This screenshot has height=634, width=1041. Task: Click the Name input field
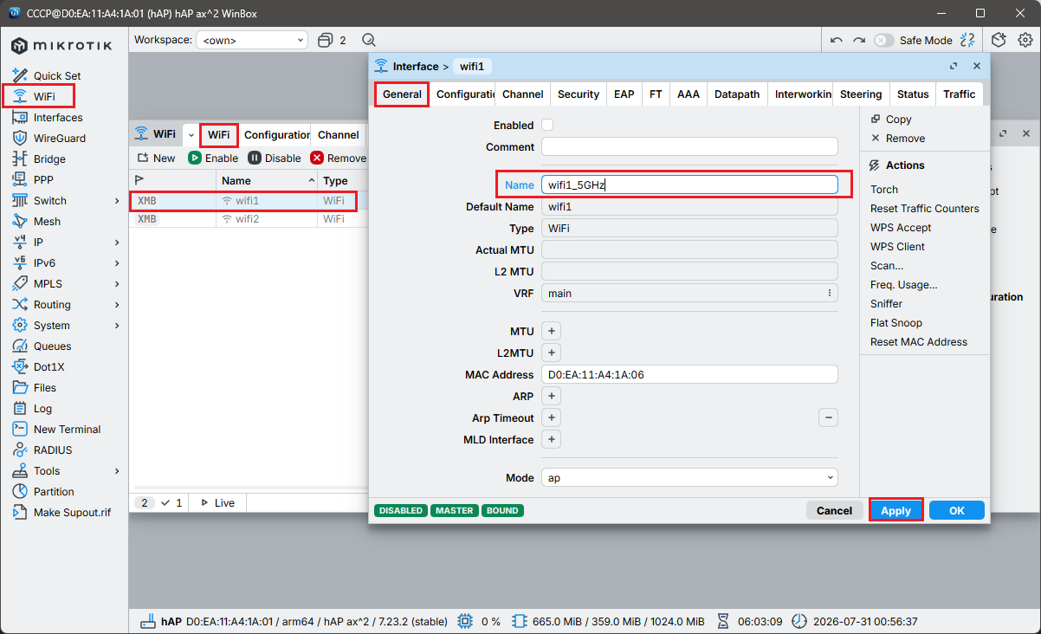click(689, 184)
